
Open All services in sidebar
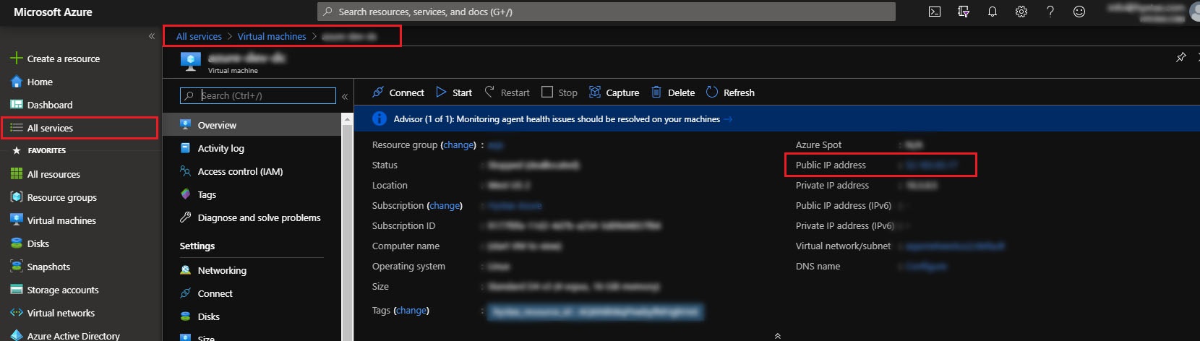pos(80,128)
